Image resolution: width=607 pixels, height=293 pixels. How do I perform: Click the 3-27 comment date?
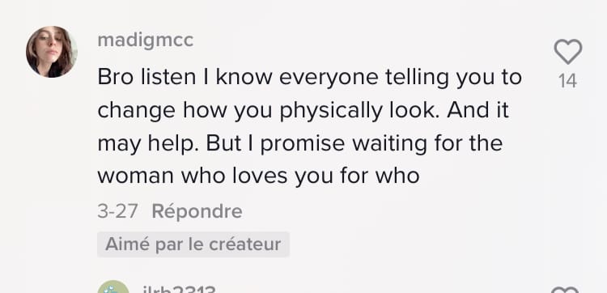117,211
